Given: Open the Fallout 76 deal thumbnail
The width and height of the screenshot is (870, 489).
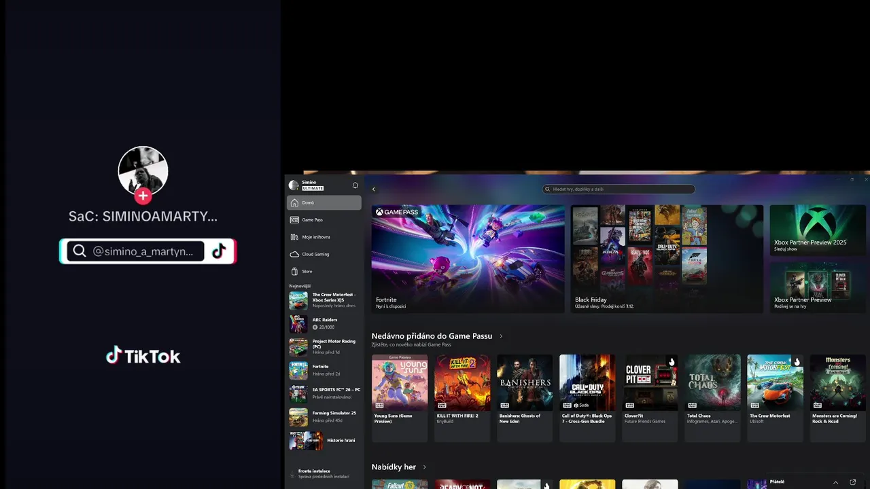Looking at the screenshot, I should pyautogui.click(x=400, y=484).
